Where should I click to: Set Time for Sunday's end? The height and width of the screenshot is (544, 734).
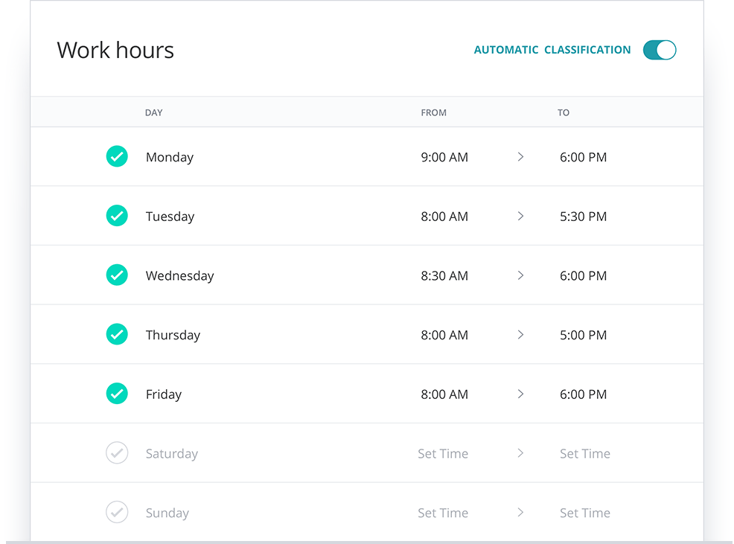tap(585, 513)
